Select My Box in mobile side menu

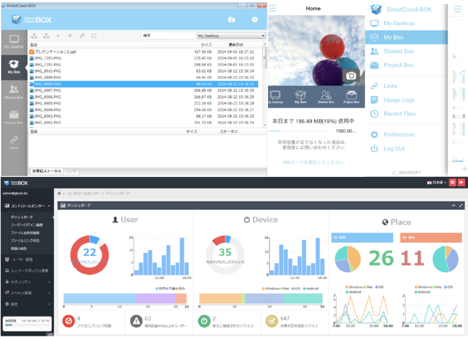tap(406, 37)
